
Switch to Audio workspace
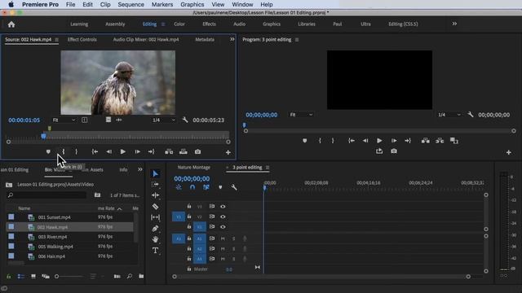coord(239,24)
